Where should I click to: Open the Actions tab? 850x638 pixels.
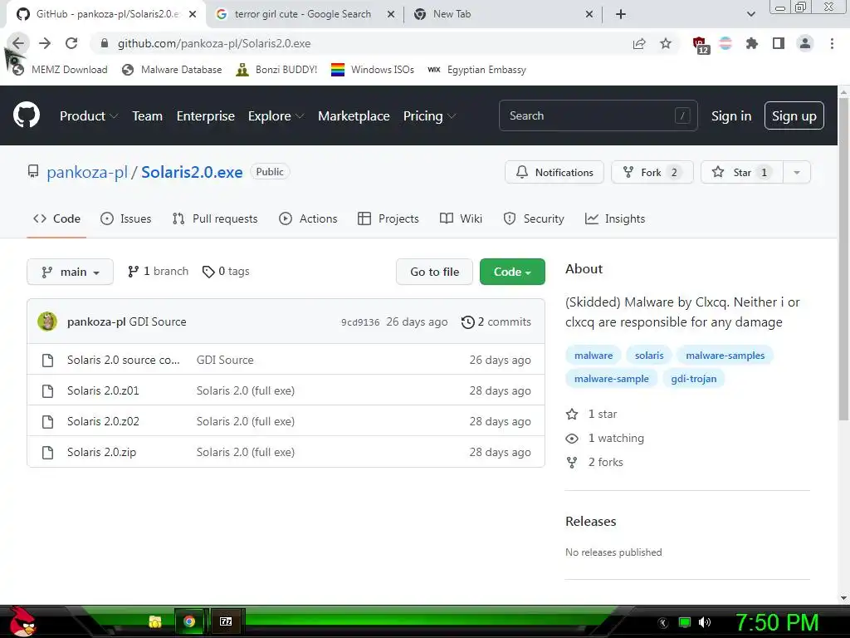308,218
